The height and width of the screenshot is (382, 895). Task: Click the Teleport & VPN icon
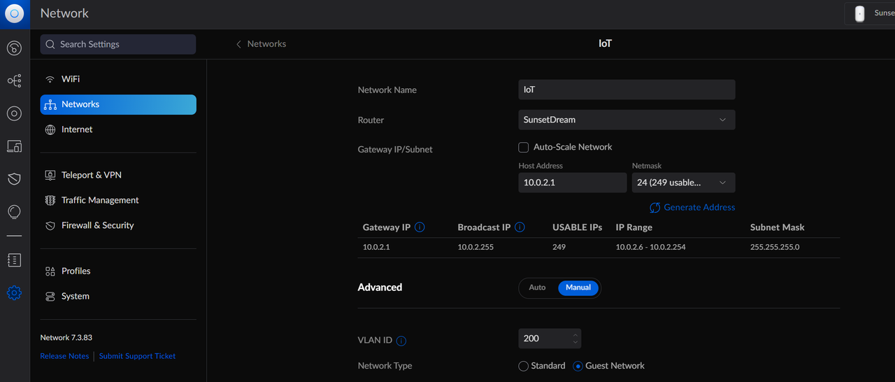point(50,175)
